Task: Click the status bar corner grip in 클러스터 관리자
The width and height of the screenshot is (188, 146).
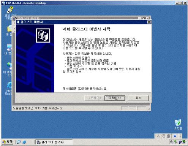Action: tap(149, 109)
